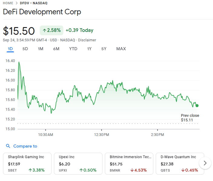The height and width of the screenshot is (181, 213).
Task: Click the $51.75 Bitmine price
Action: pyautogui.click(x=116, y=164)
